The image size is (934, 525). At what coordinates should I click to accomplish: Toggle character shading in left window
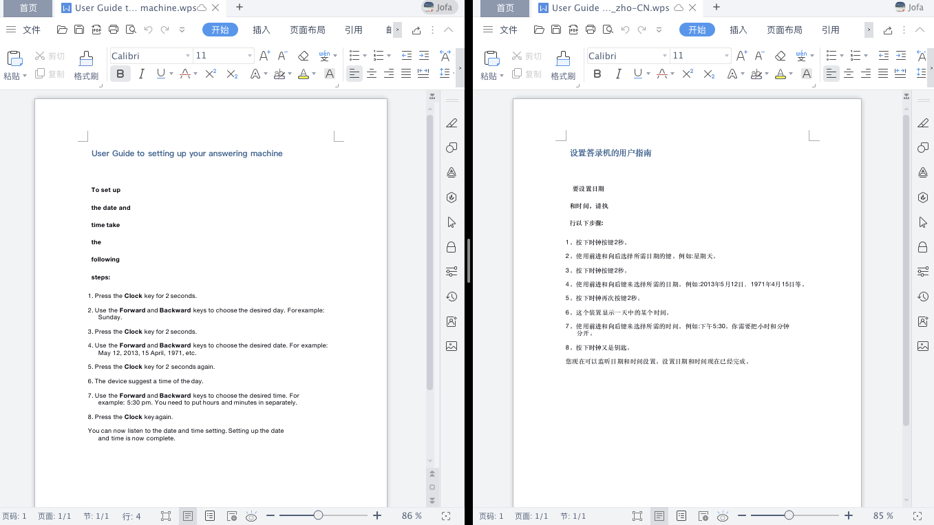point(330,74)
